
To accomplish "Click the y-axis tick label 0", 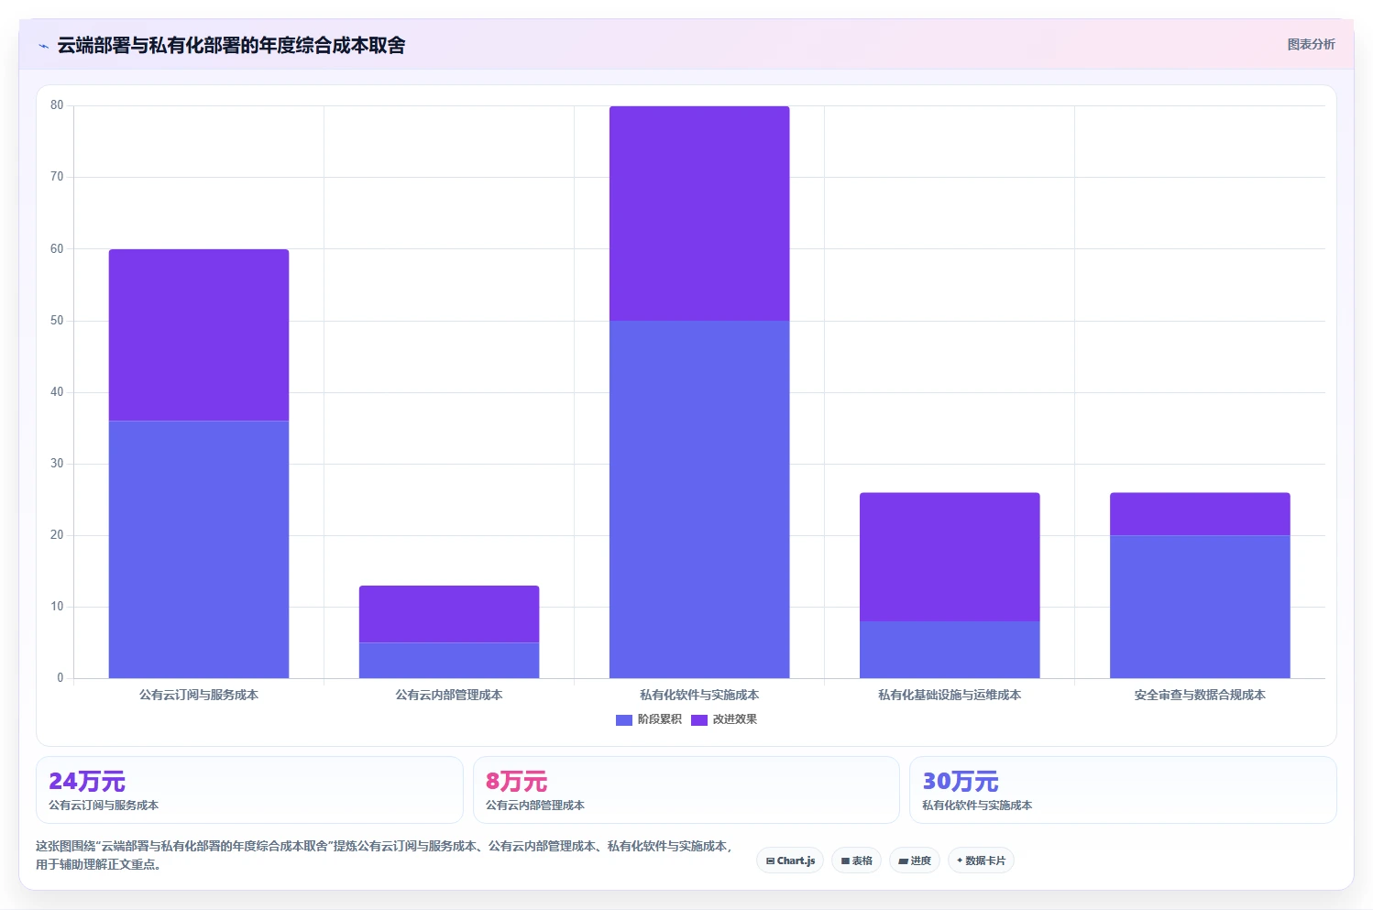I will click(60, 678).
